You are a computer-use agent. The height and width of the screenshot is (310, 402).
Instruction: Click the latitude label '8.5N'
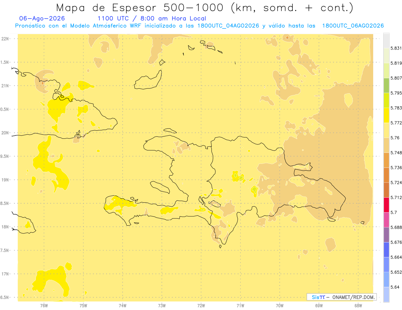pyautogui.click(x=5, y=203)
